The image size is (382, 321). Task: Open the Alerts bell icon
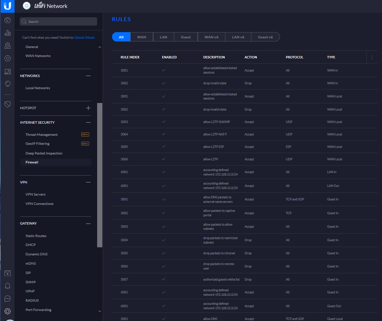point(7,286)
